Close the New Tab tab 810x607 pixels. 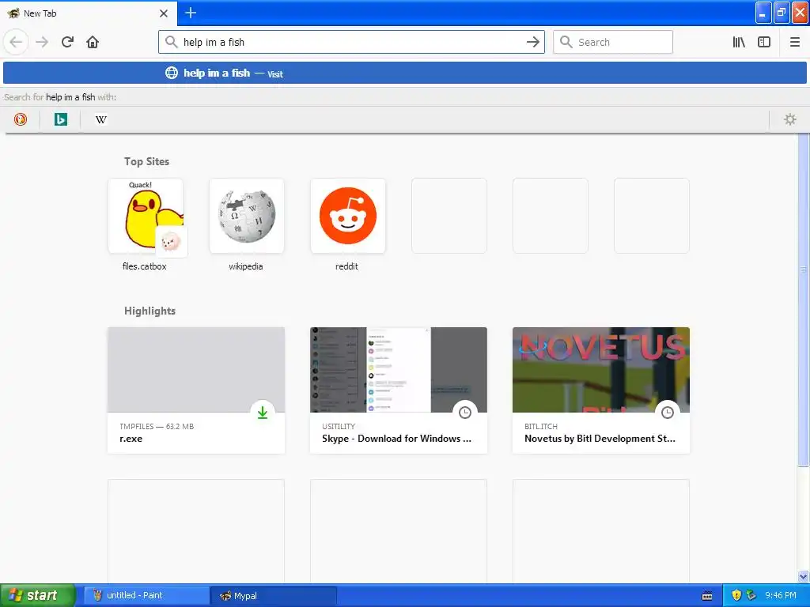164,13
